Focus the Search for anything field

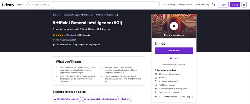[x=93, y=5]
